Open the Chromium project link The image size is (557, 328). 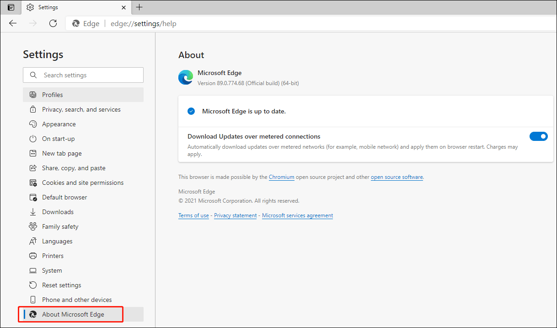(x=281, y=177)
